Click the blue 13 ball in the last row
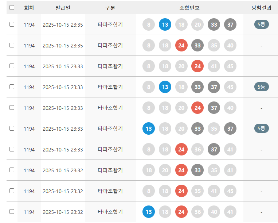Image resolution: width=278 pixels, height=223 pixels. click(x=149, y=212)
